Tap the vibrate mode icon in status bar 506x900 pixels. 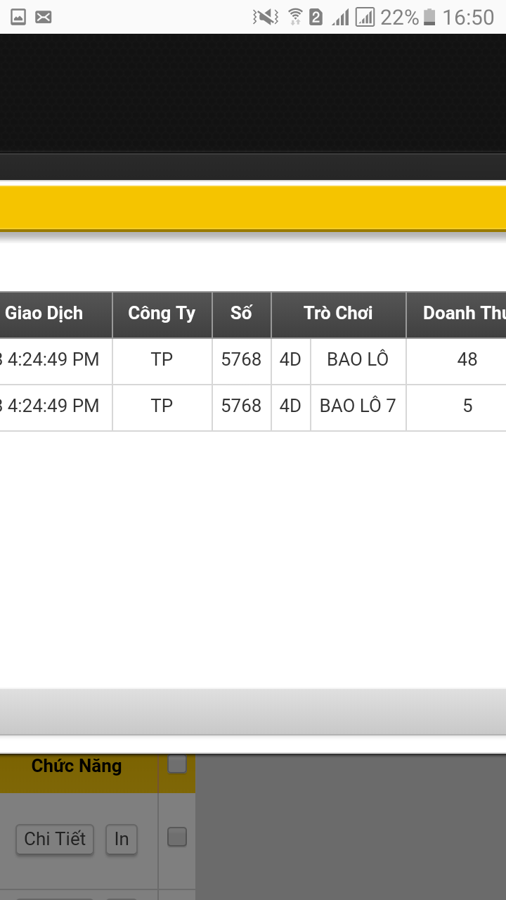click(266, 17)
